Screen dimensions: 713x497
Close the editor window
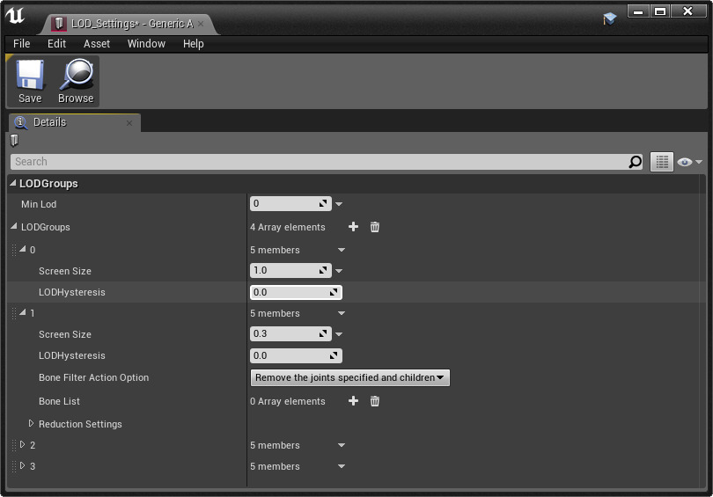coord(688,11)
